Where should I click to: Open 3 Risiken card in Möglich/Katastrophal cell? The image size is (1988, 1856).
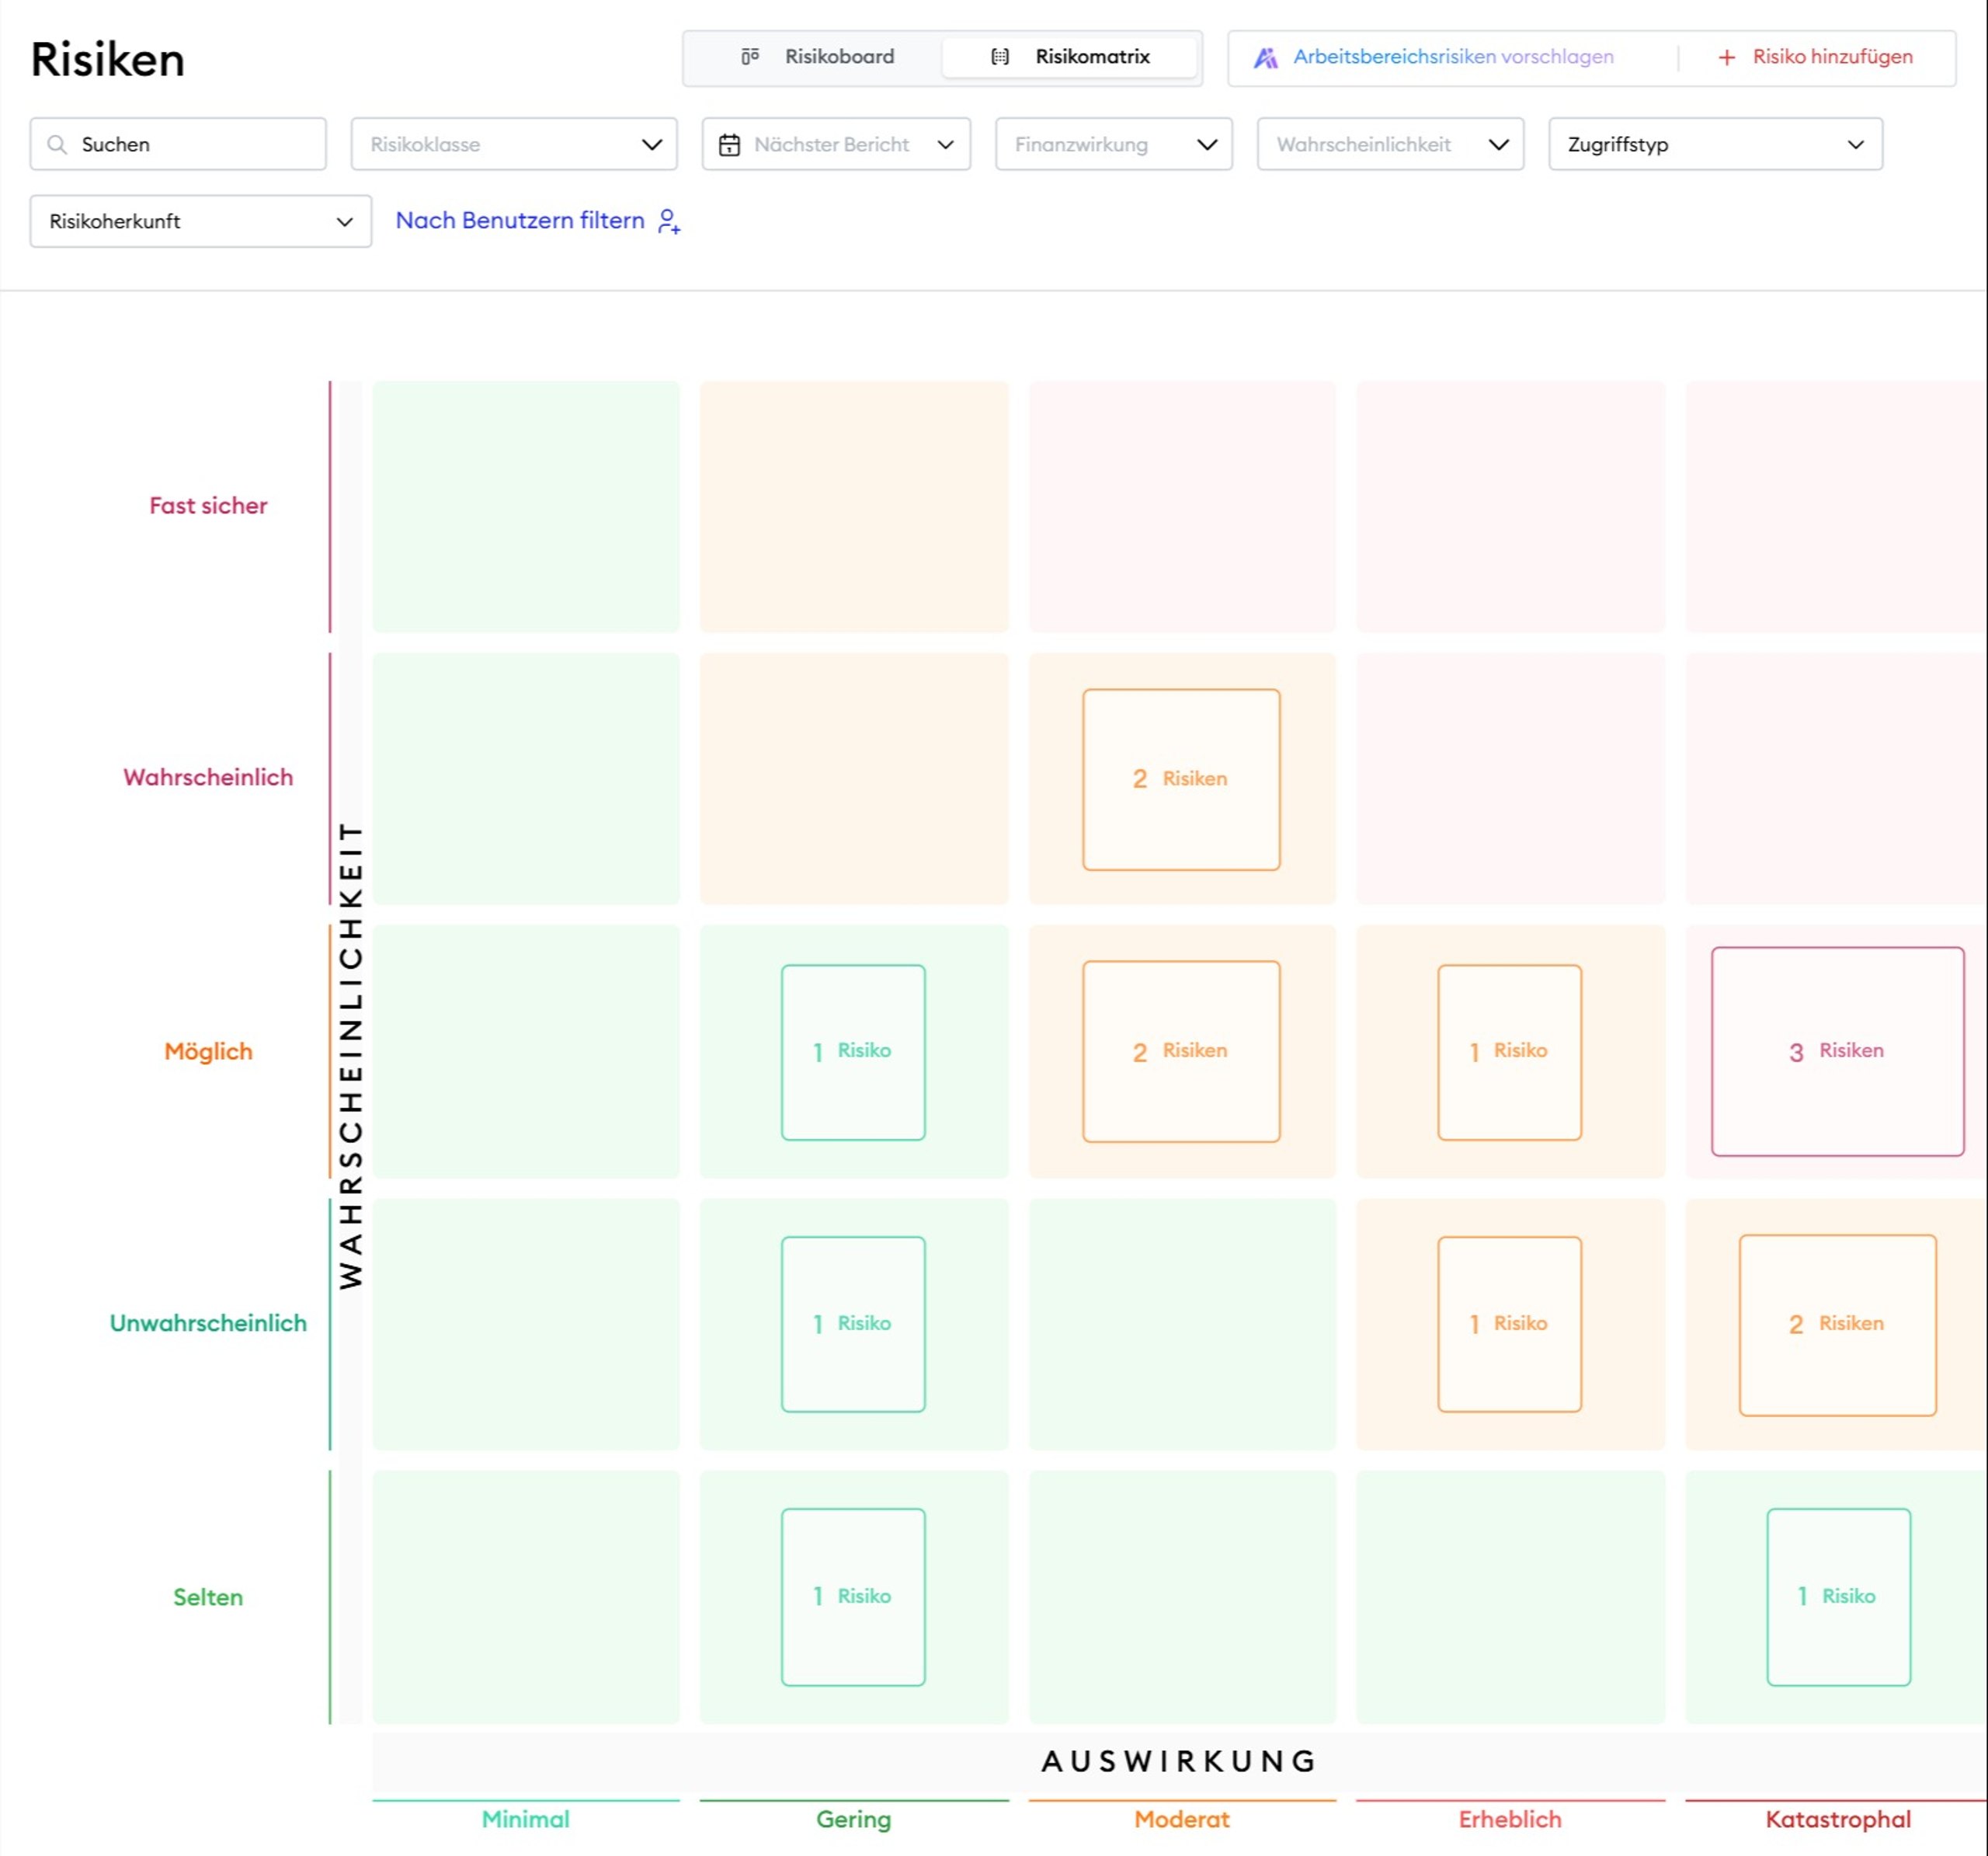[1837, 1052]
